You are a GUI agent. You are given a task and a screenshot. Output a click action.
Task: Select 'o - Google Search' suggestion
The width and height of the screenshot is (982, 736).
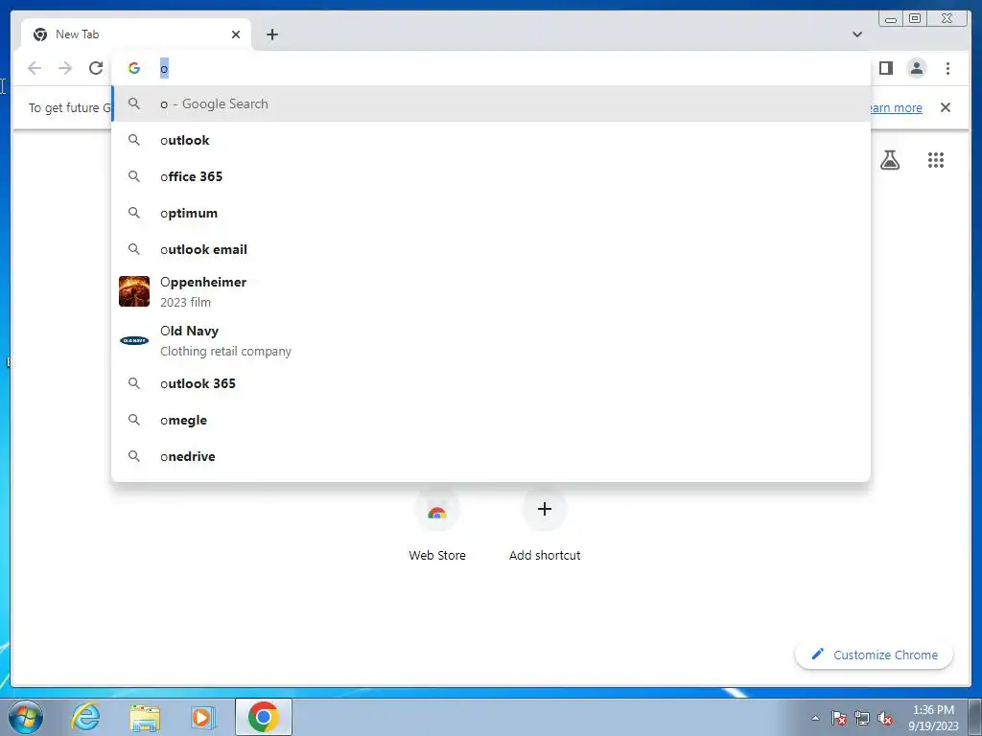coord(491,103)
